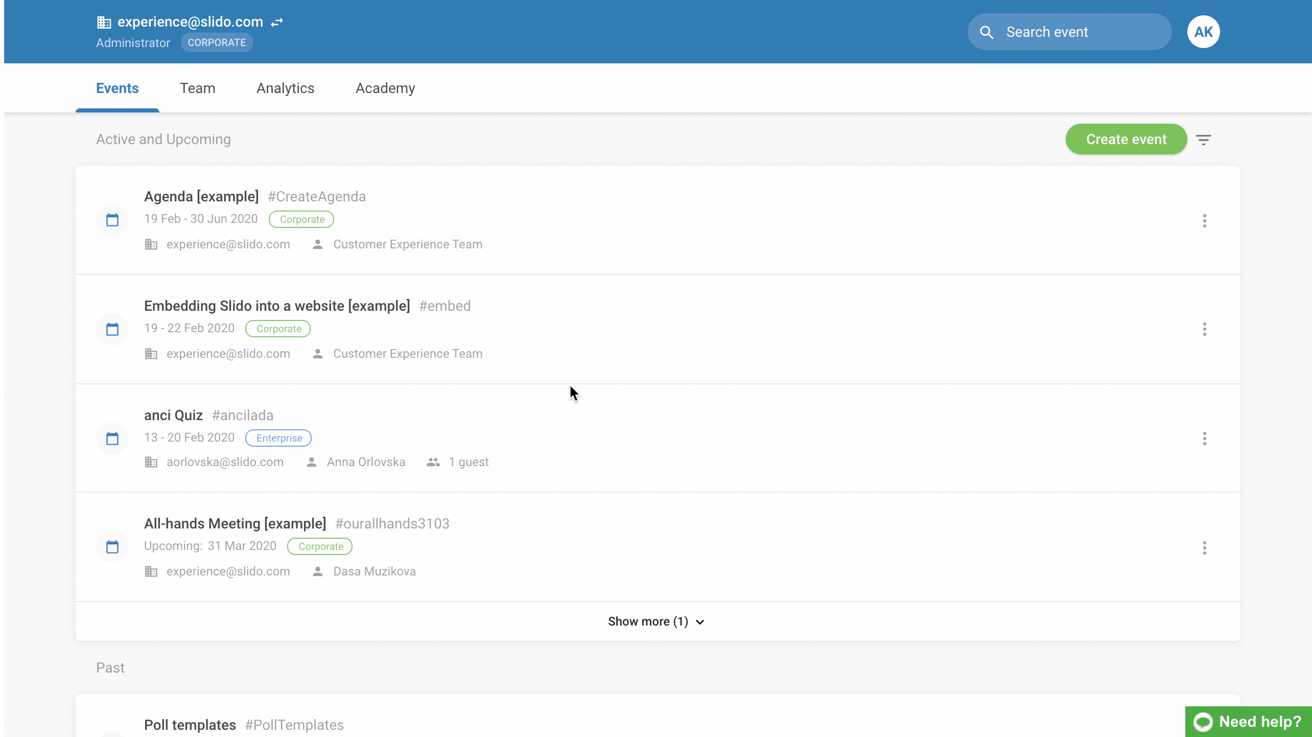Viewport: 1312px width, 737px height.
Task: Click person icon beside Customer Experience Team in Agenda row
Action: pyautogui.click(x=318, y=244)
